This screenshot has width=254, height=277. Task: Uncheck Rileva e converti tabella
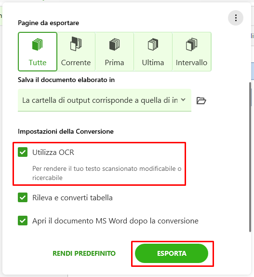(23, 197)
